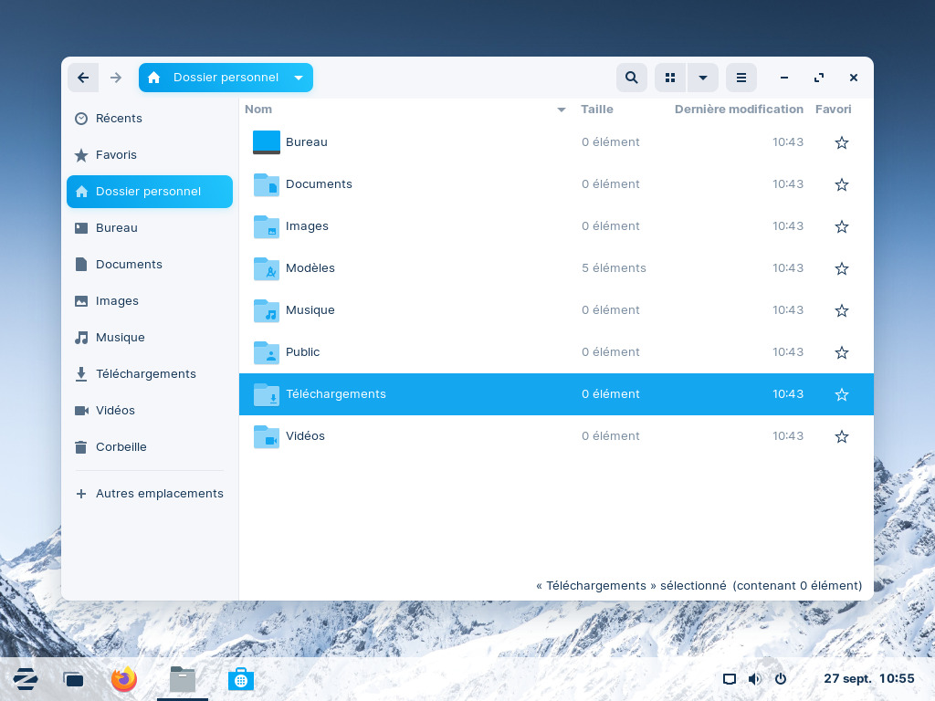
Task: Open the search magnifier in toolbar
Action: 632,78
